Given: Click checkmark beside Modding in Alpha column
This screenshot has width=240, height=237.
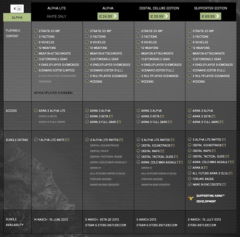Looking at the screenshot, I should 87,81.
